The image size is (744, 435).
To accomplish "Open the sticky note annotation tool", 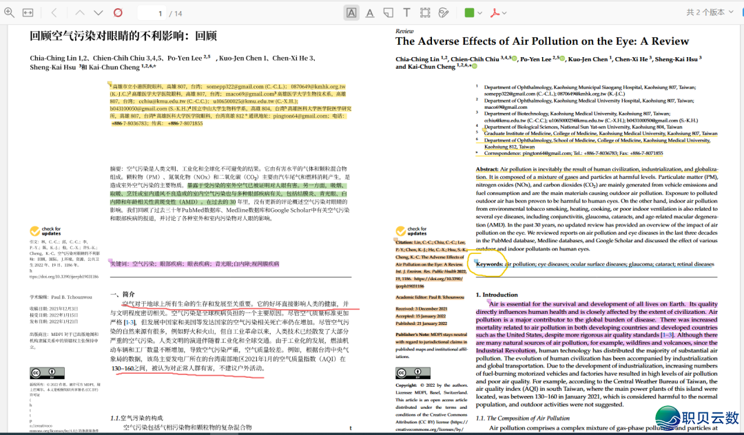I will click(x=389, y=12).
